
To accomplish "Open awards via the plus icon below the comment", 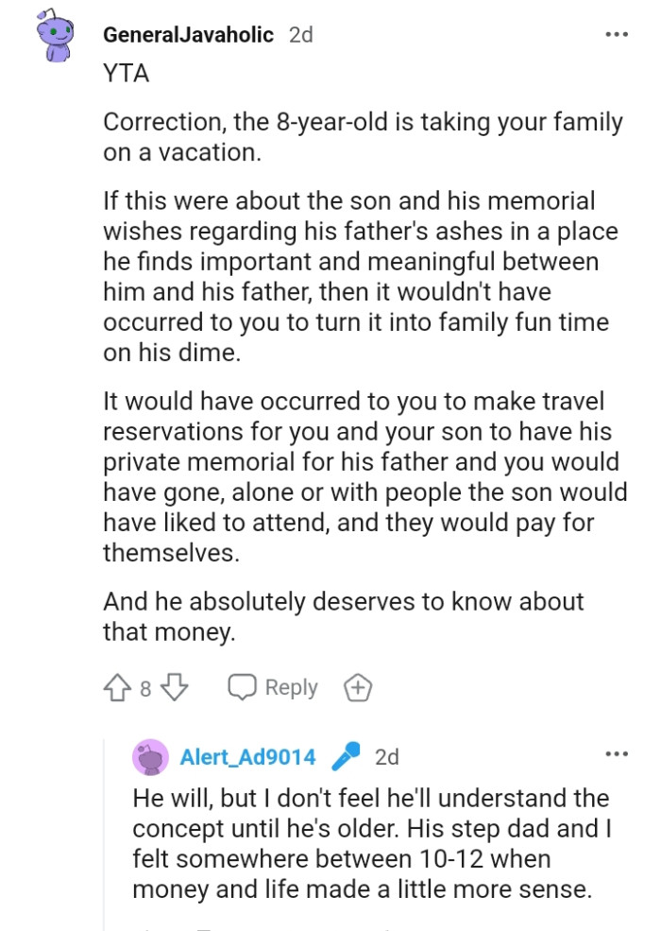I will (356, 687).
